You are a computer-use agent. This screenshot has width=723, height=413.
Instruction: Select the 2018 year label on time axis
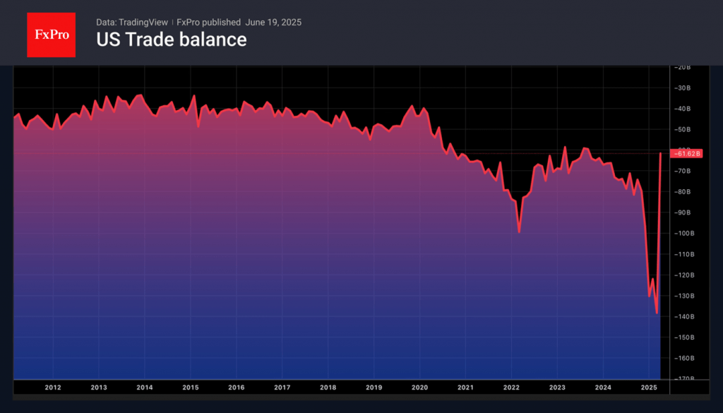[328, 388]
